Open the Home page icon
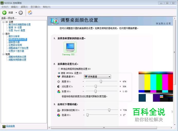Screen dimensions: 178x131 pyautogui.click(x=30, y=13)
